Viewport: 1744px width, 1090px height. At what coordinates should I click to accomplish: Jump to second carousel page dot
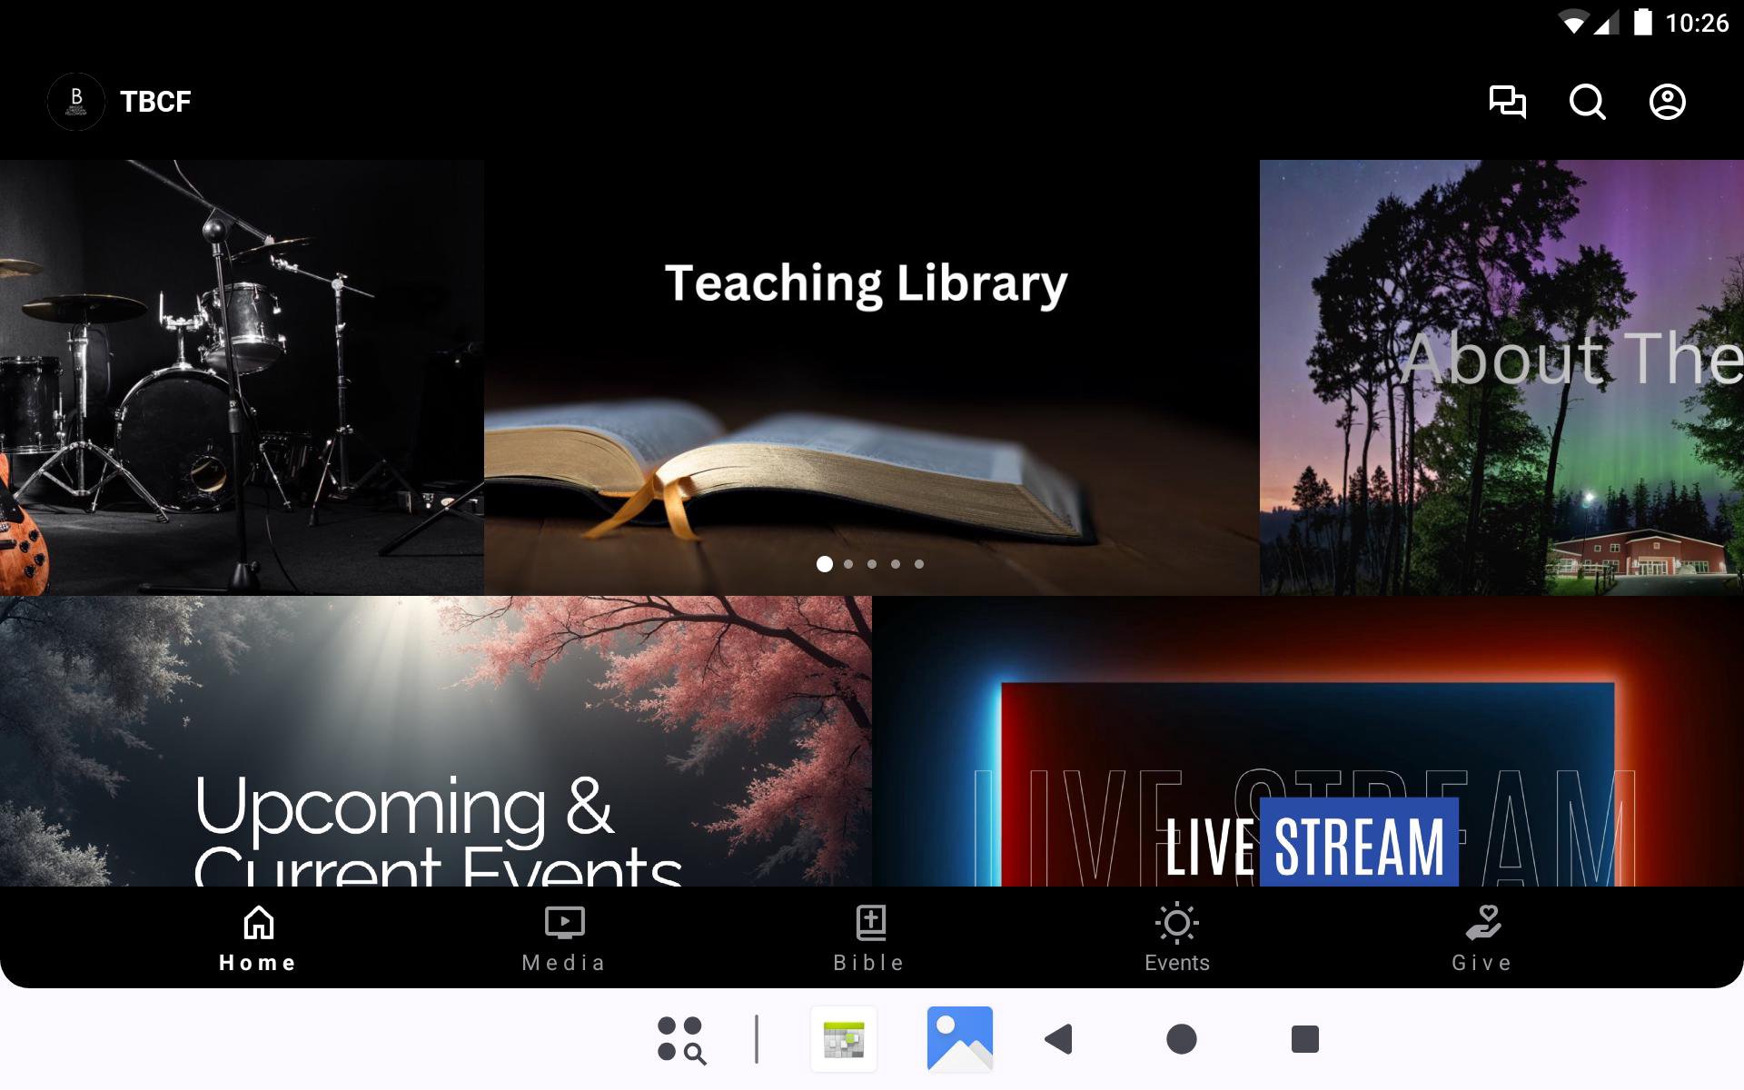coord(848,564)
